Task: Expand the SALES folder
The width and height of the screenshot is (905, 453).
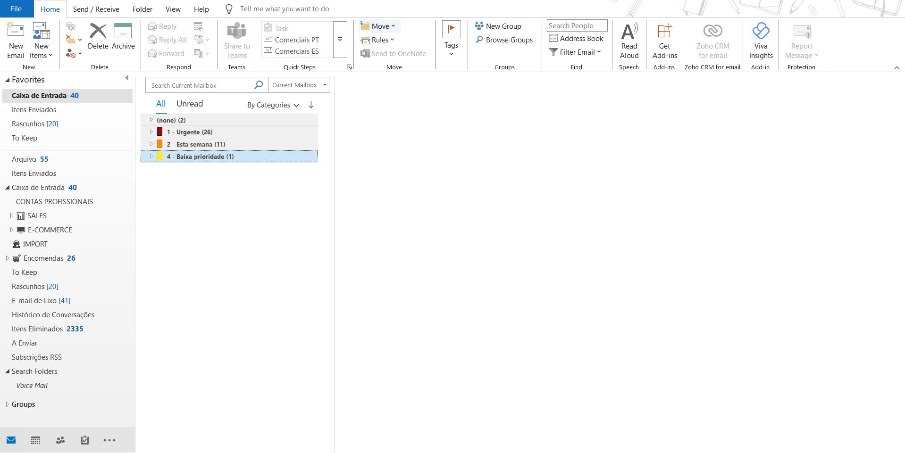Action: [x=11, y=215]
